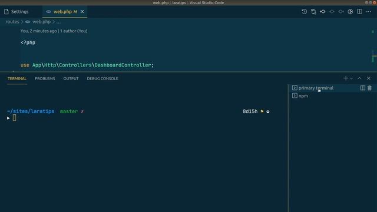
Task: Select the primary terminal entry
Action: tap(332, 88)
